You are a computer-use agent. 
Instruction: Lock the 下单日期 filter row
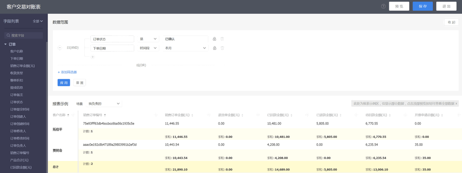[215, 48]
